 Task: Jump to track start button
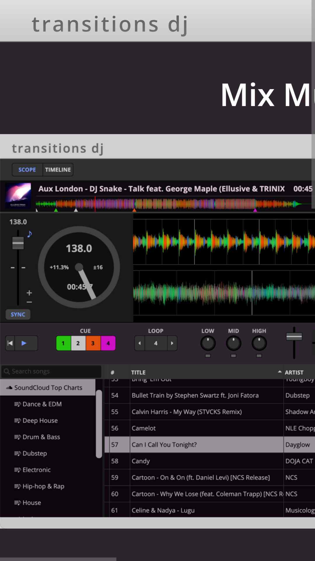coord(10,343)
